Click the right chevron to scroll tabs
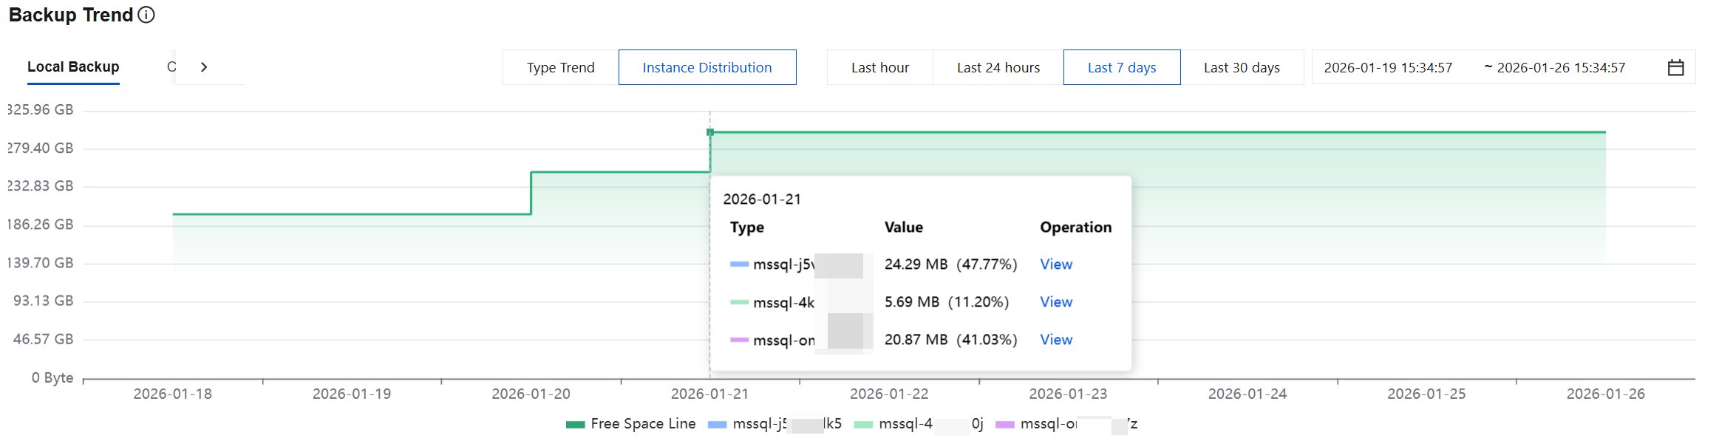This screenshot has height=441, width=1719. [x=204, y=67]
